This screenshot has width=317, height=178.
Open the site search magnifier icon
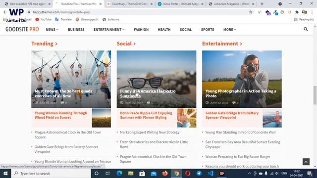pyautogui.click(x=306, y=29)
